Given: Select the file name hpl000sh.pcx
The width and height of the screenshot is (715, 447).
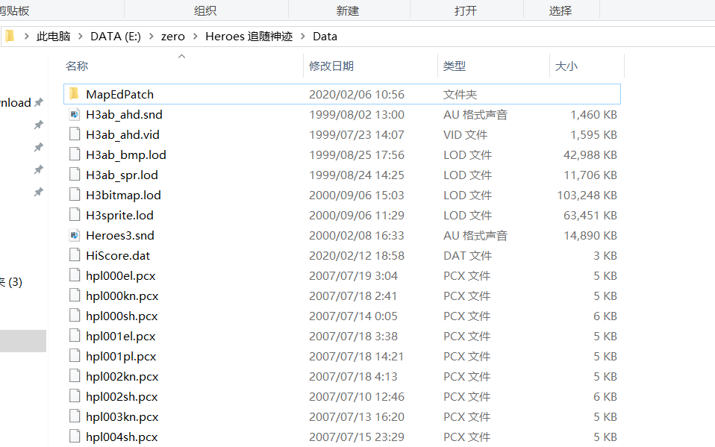Looking at the screenshot, I should coord(122,316).
